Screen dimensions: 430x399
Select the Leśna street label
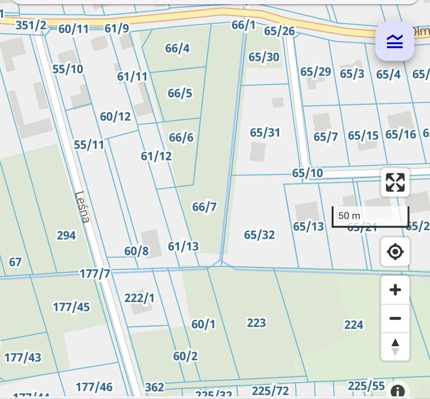83,207
